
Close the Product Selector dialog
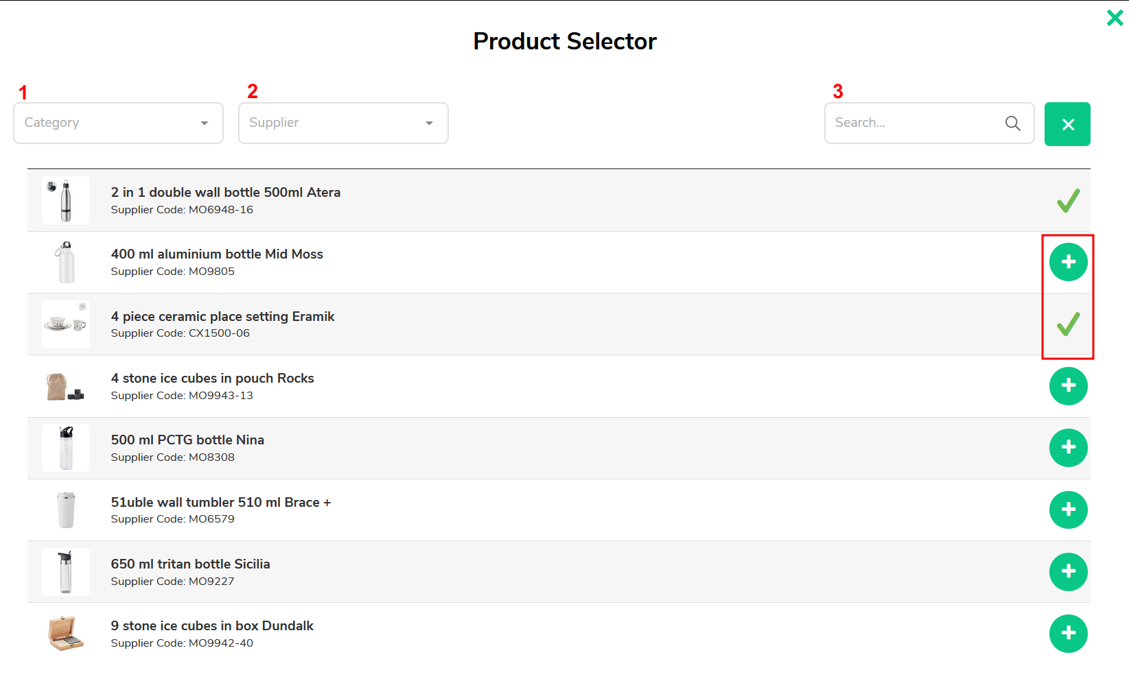coord(1115,18)
